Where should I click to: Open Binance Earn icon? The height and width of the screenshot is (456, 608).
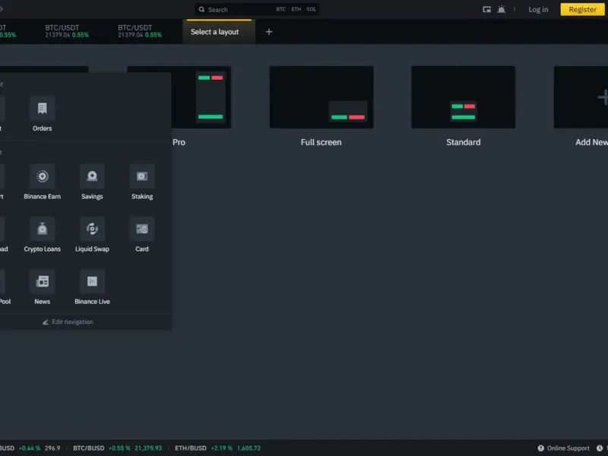(43, 176)
